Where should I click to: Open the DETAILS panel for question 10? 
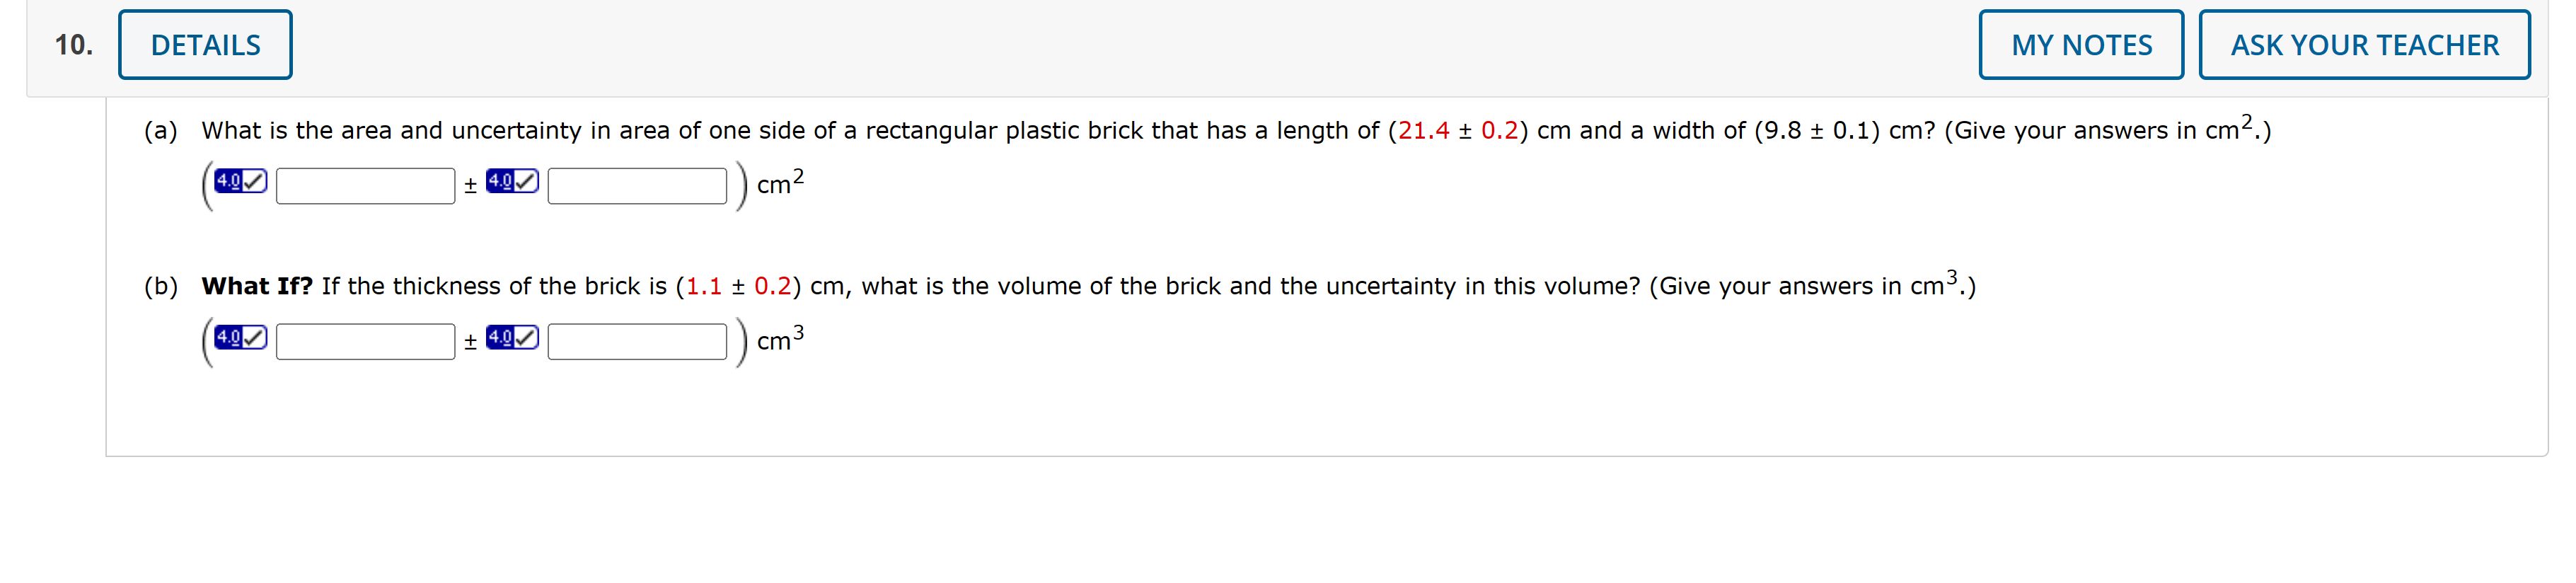coord(205,43)
